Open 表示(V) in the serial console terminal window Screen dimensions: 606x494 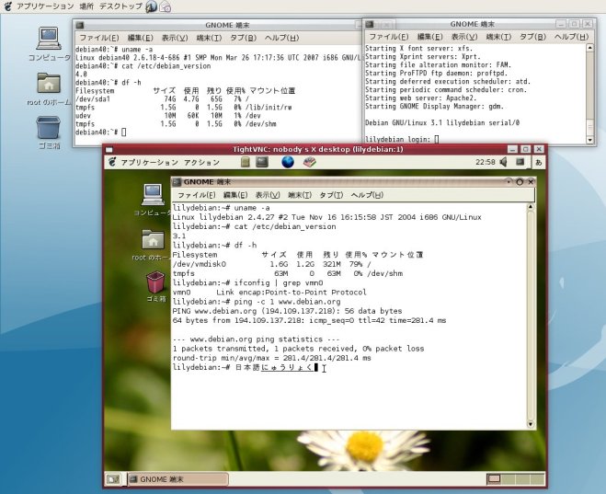(x=464, y=37)
